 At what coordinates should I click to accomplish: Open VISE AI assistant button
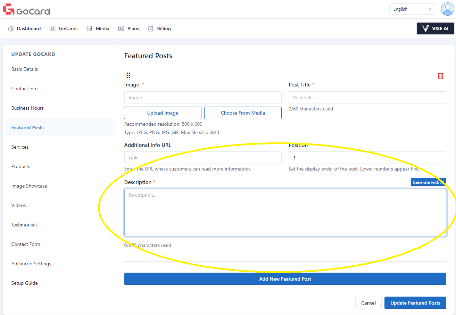[435, 28]
